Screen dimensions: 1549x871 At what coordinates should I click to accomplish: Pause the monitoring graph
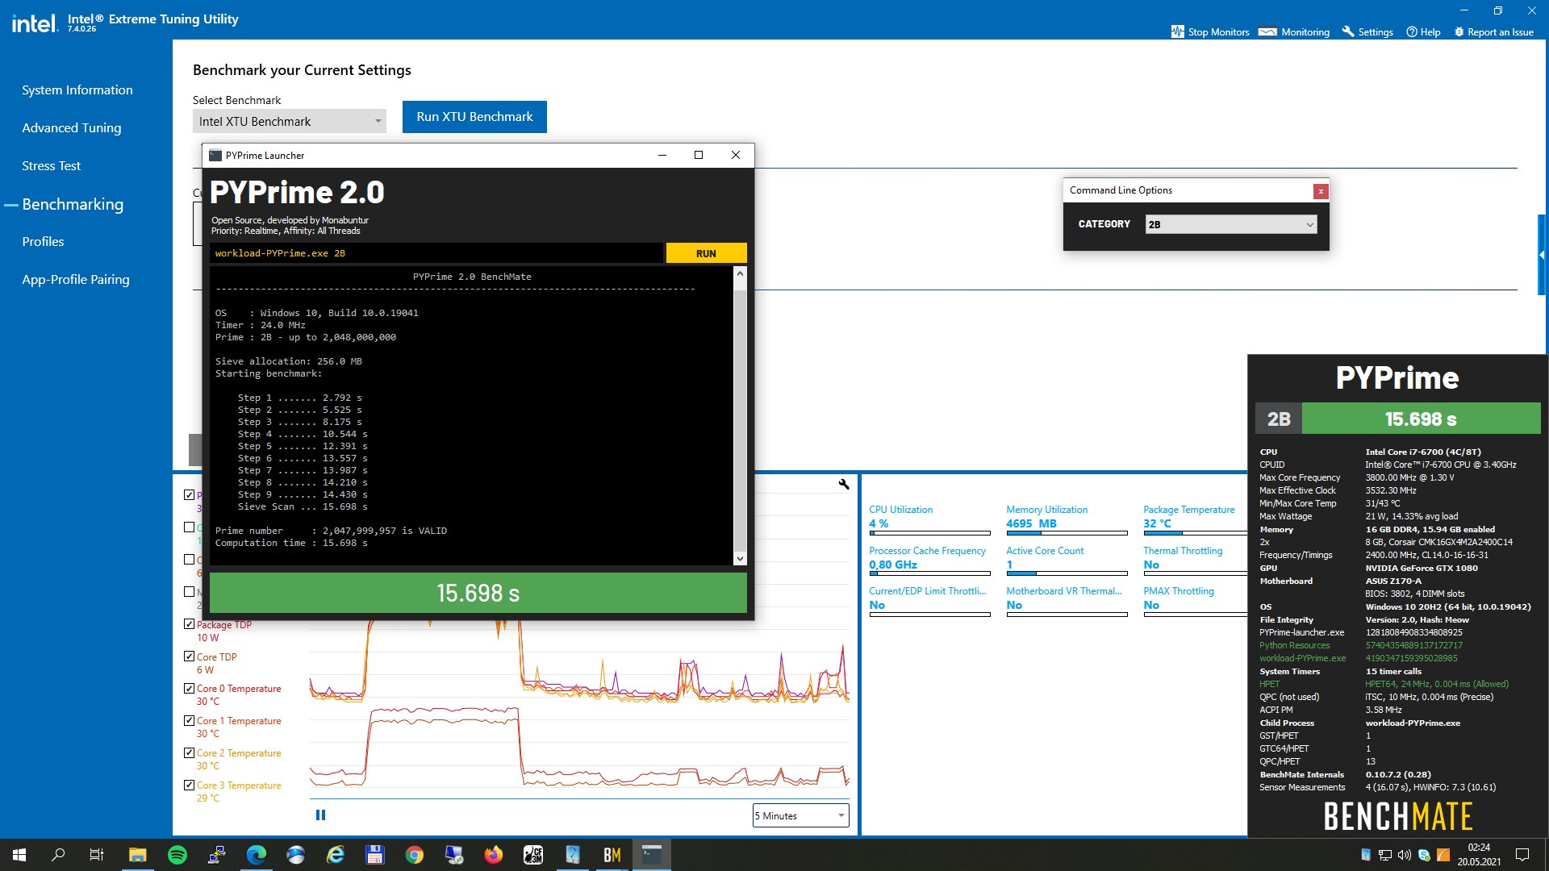click(320, 815)
